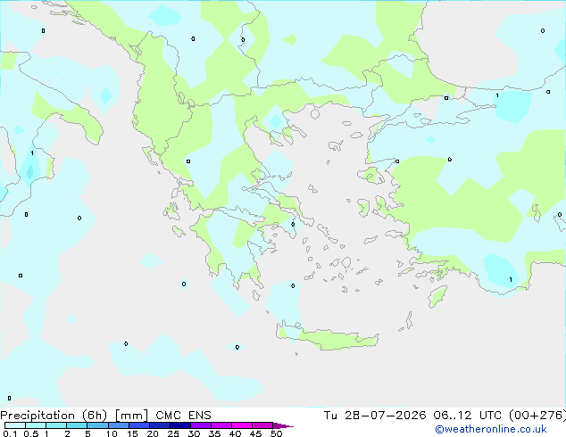
Task: Pick the 20–25 mm legend color box
Action: coord(160,425)
